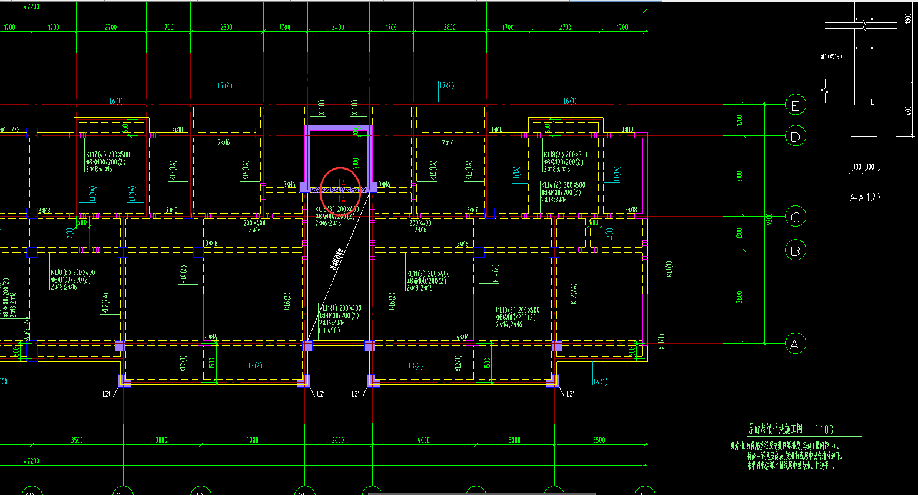Screen dimensions: 918x495
Task: Select grid axis bubble A
Action: 794,344
